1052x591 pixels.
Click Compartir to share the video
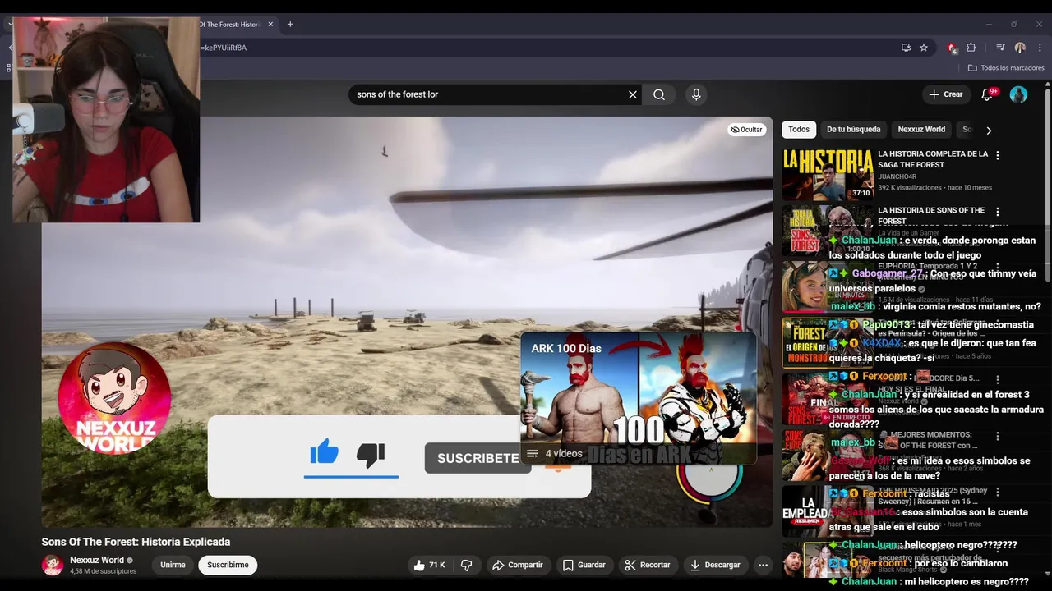tap(518, 565)
